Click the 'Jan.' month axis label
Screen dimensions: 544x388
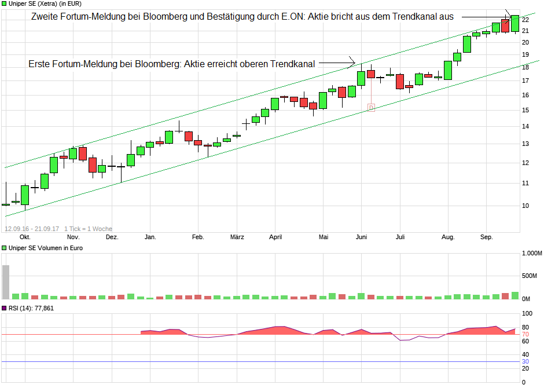coord(150,237)
